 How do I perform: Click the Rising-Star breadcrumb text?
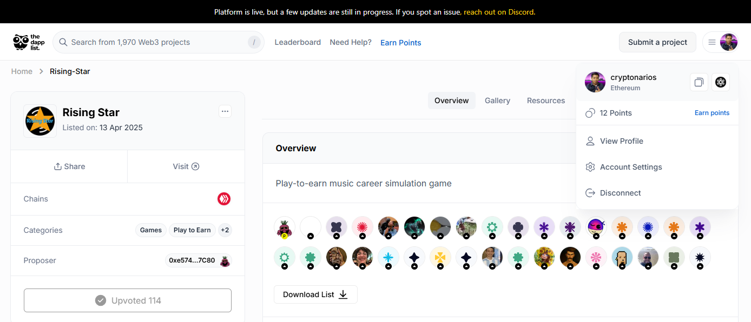coord(70,71)
